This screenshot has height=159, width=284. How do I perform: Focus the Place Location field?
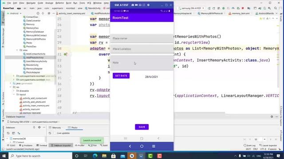[142, 49]
